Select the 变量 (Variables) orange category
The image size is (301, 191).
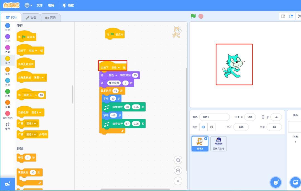[x=8, y=104]
